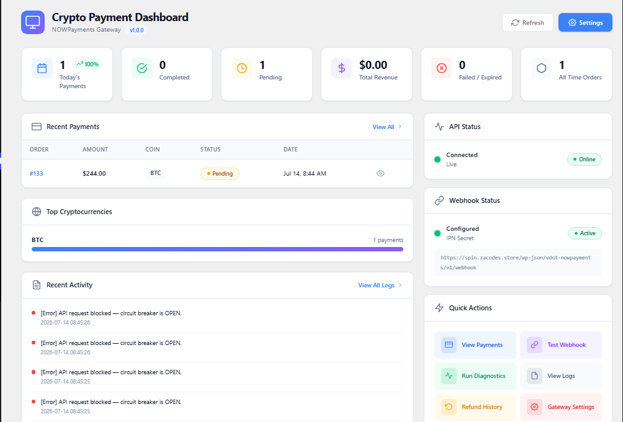Click the webhook URL code box
This screenshot has height=422, width=623.
coord(518,263)
